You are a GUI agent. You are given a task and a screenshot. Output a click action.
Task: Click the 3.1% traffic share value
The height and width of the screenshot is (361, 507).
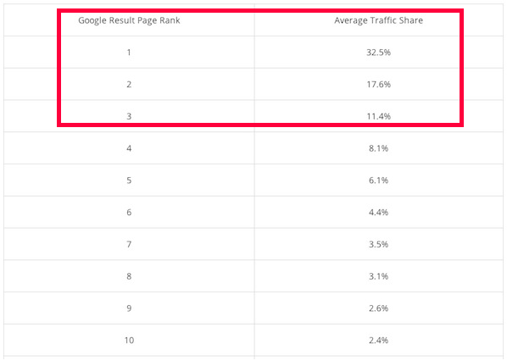tap(379, 276)
